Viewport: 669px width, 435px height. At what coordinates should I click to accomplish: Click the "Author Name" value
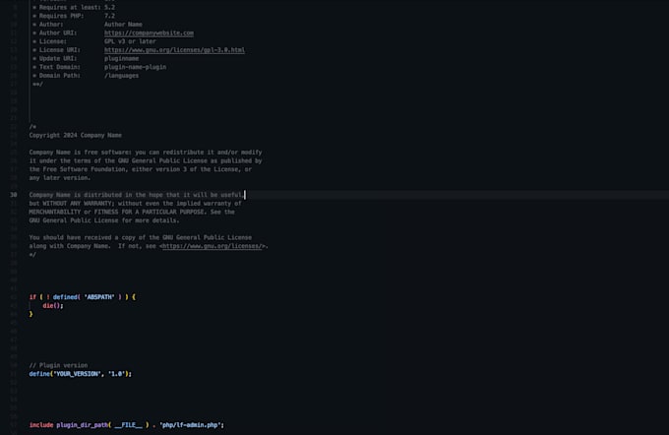pyautogui.click(x=123, y=25)
